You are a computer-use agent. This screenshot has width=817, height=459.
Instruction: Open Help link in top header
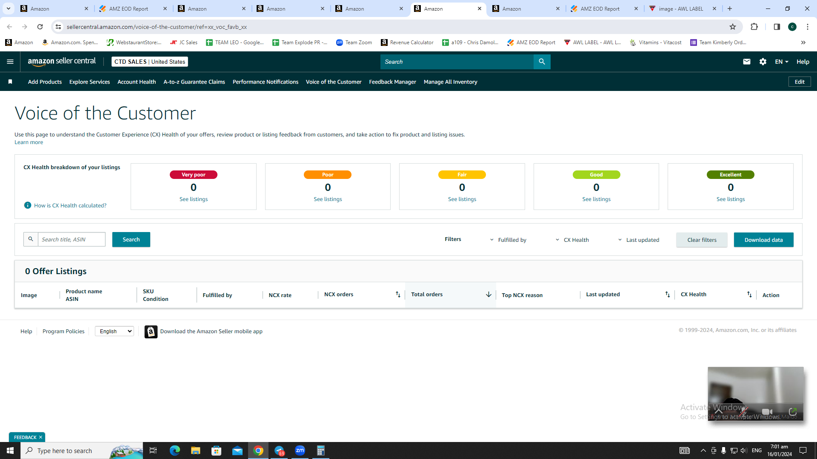coord(803,62)
